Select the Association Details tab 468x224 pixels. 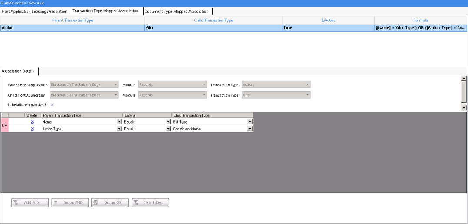[x=18, y=71]
